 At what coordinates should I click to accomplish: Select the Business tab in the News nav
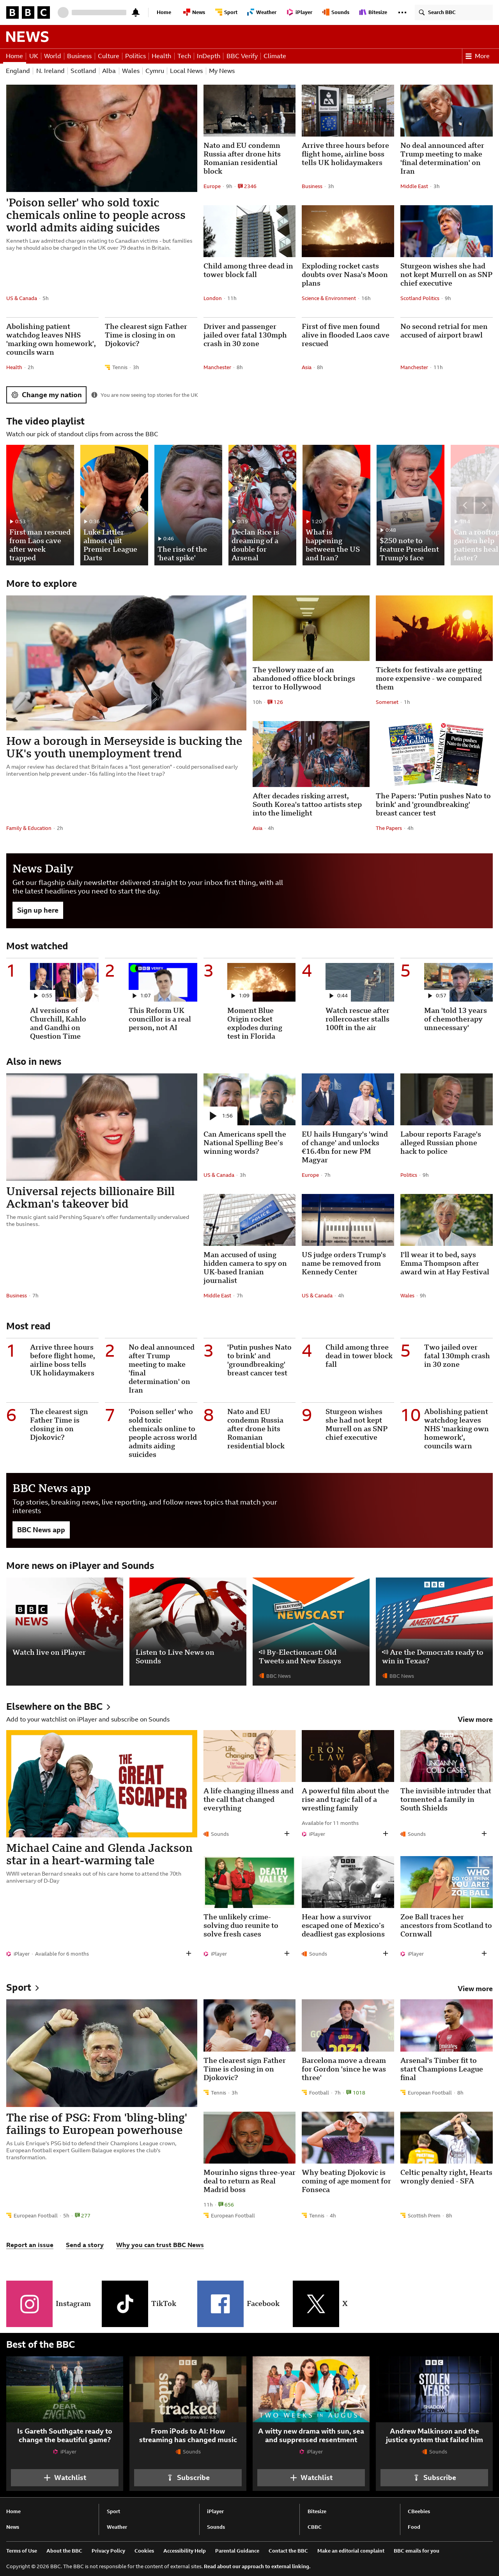(x=79, y=56)
